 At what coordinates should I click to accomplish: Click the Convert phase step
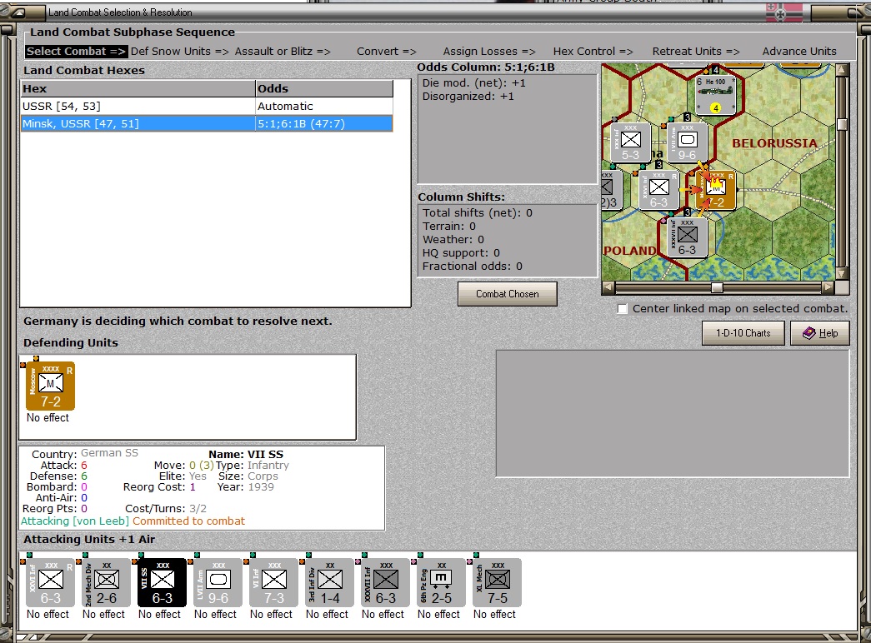pyautogui.click(x=387, y=51)
